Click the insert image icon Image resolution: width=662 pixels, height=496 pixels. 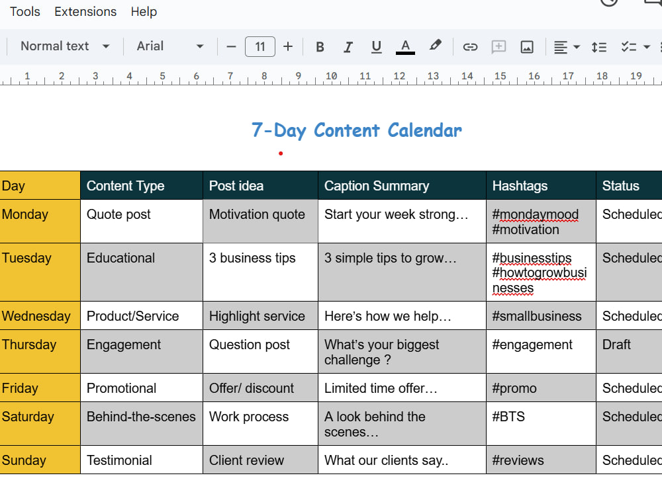pyautogui.click(x=527, y=47)
